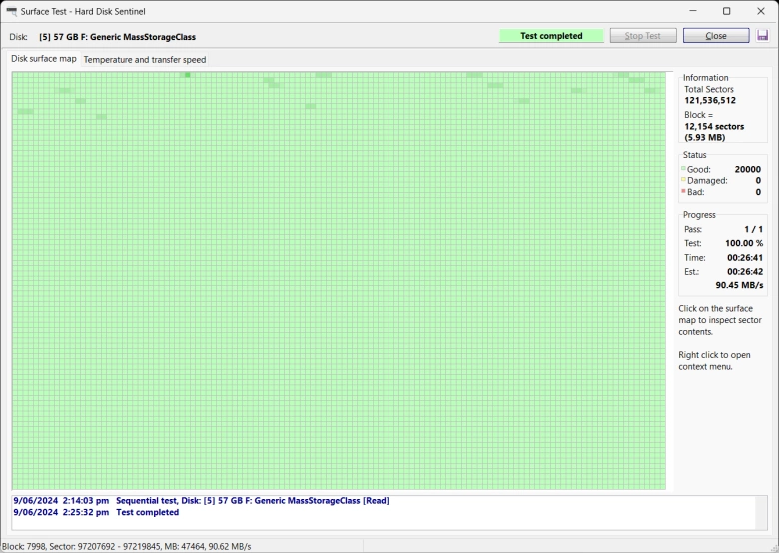Minimize the Surface Test window
This screenshot has height=553, width=779.
pyautogui.click(x=691, y=11)
